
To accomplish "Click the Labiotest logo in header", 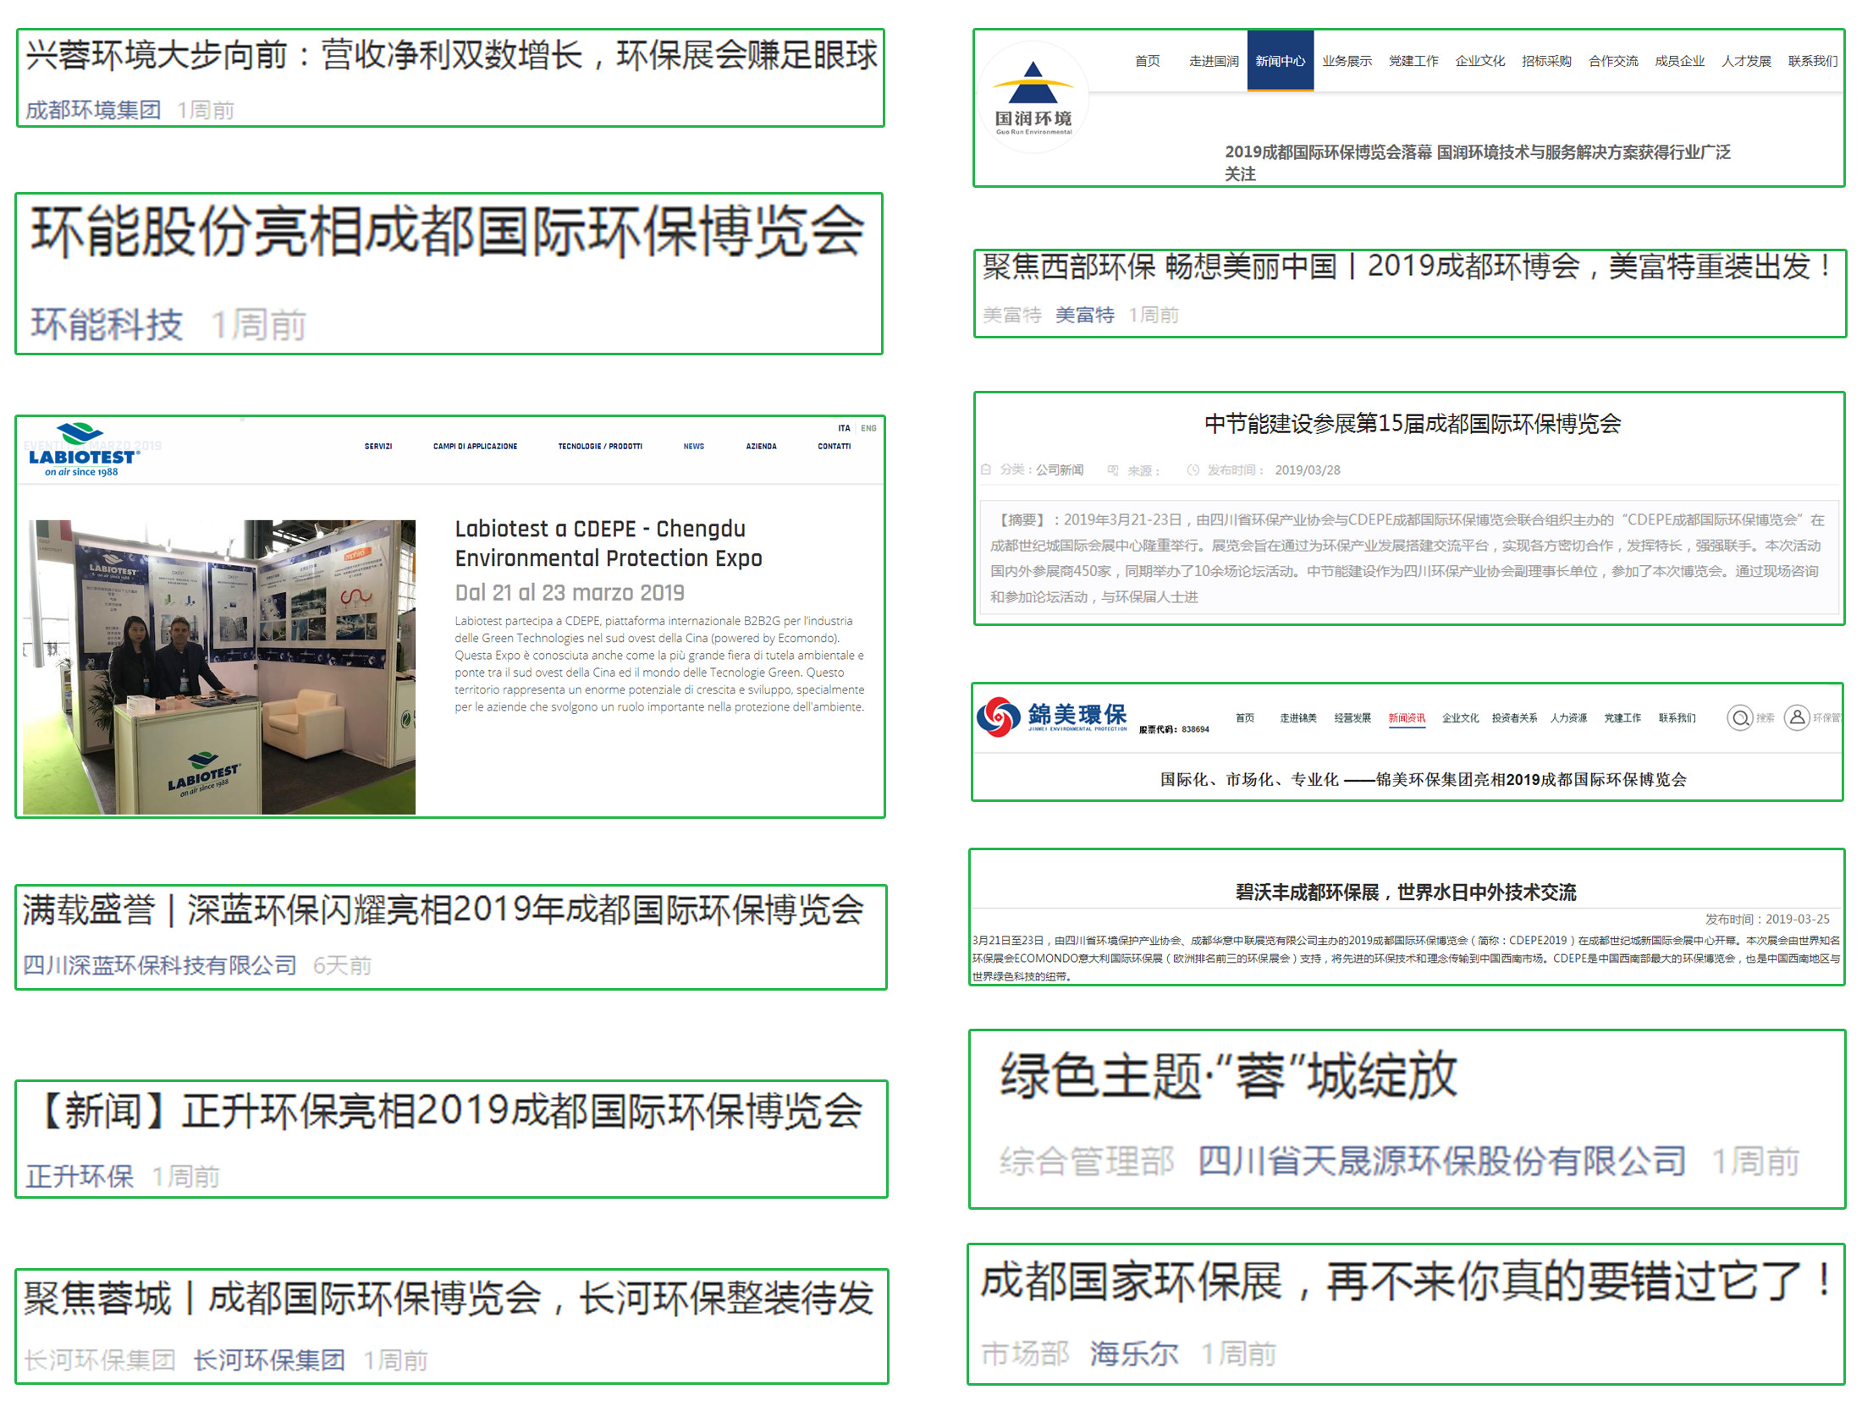I will point(83,450).
